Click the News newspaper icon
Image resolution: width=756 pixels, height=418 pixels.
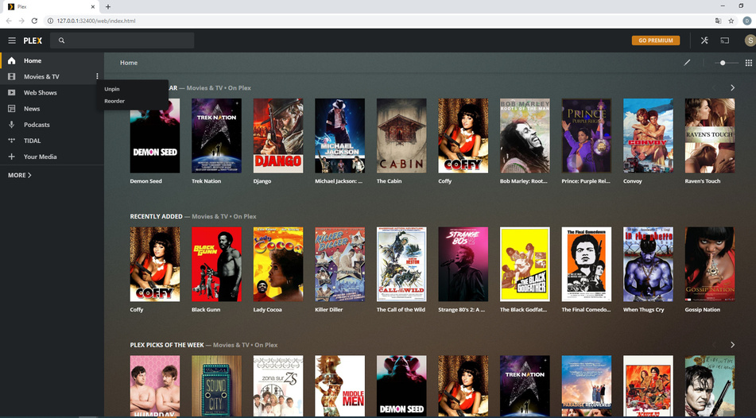12,109
